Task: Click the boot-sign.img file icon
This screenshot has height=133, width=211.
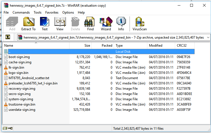Action: pyautogui.click(x=6, y=57)
